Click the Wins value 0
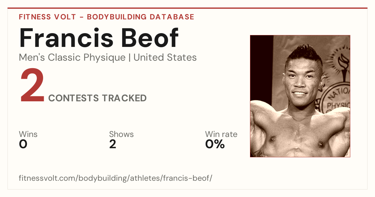Image resolution: width=375 pixels, height=197 pixels. [x=23, y=144]
